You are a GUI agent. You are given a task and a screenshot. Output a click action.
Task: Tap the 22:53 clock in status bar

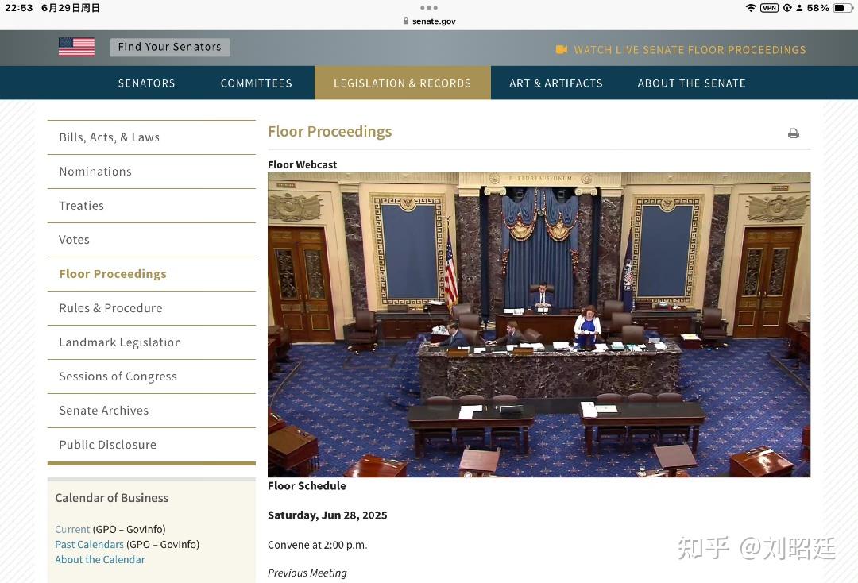18,8
